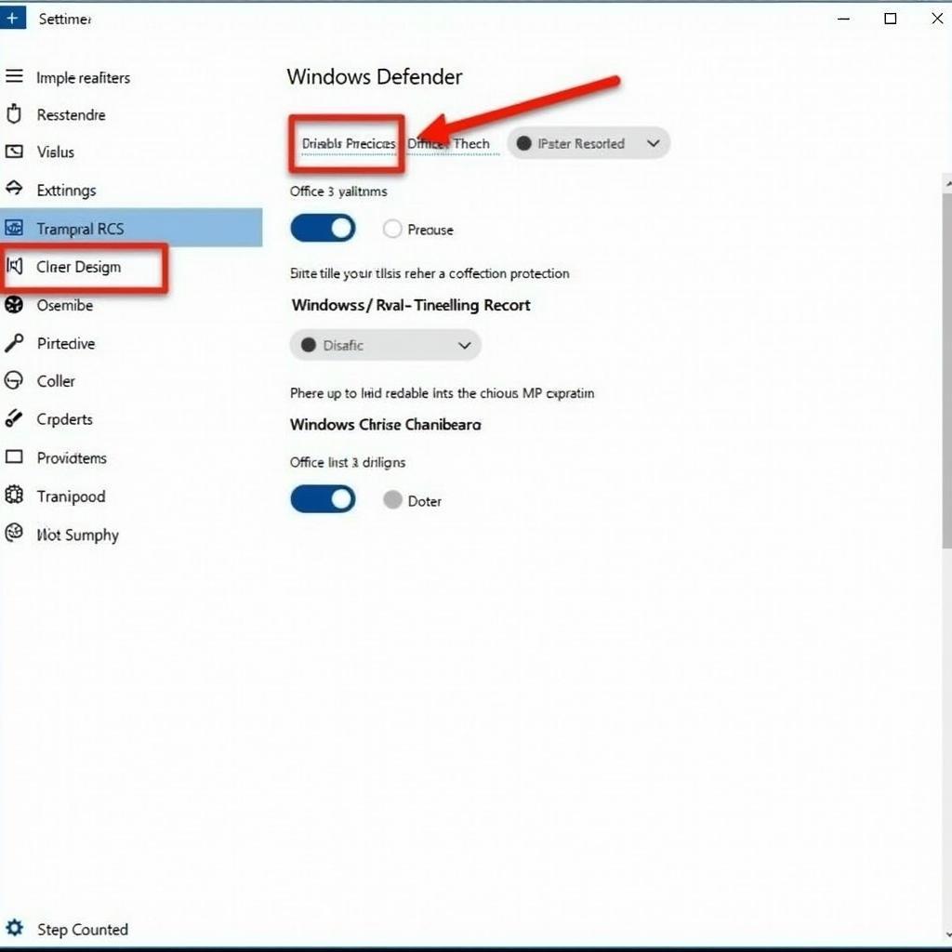Open the IPster Resorled dropdown
The height and width of the screenshot is (952, 952).
tap(588, 143)
